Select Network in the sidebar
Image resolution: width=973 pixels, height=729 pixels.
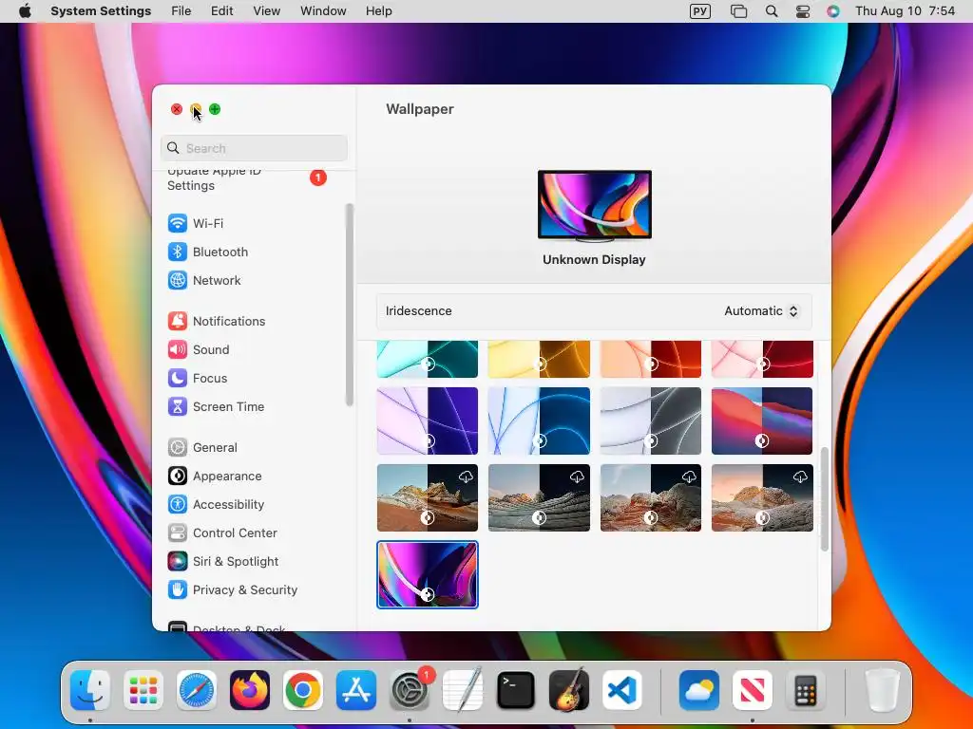203,280
